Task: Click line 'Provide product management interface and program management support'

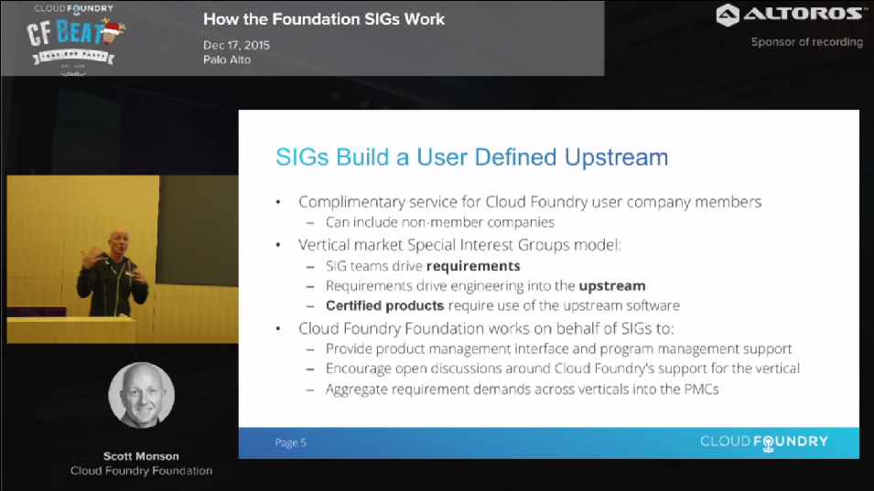Action: pos(558,348)
